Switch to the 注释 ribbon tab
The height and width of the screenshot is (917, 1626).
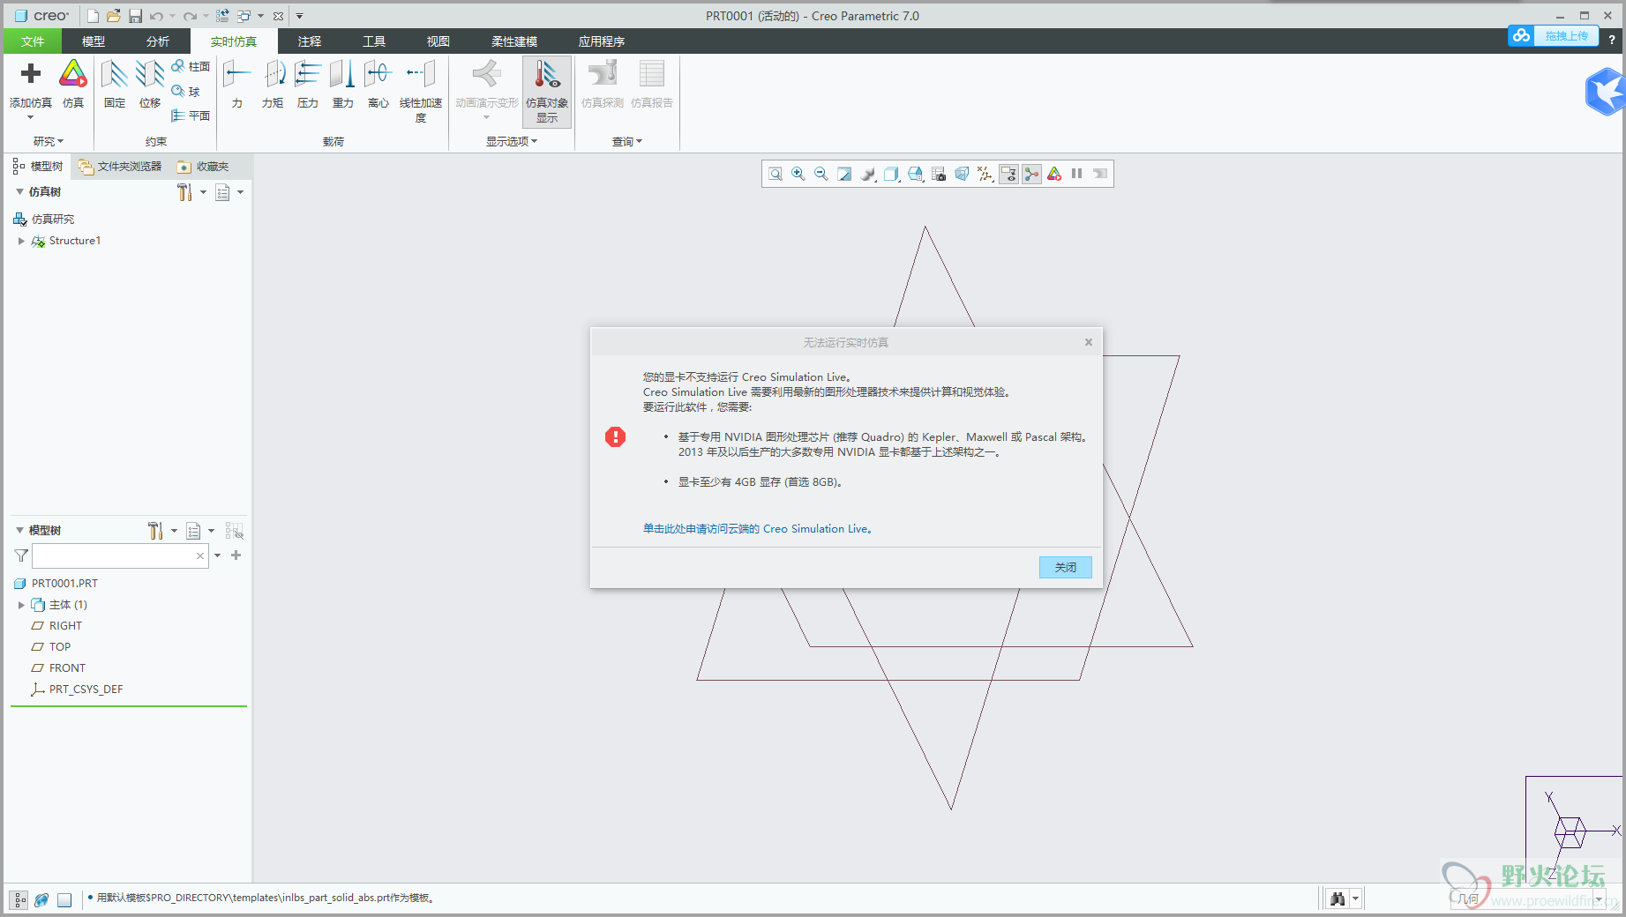(x=310, y=41)
